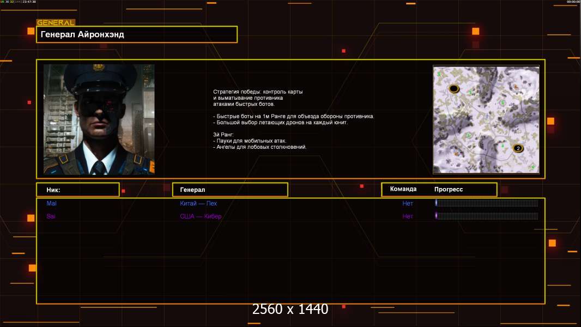Click the Нет team value for Mal

tap(408, 203)
